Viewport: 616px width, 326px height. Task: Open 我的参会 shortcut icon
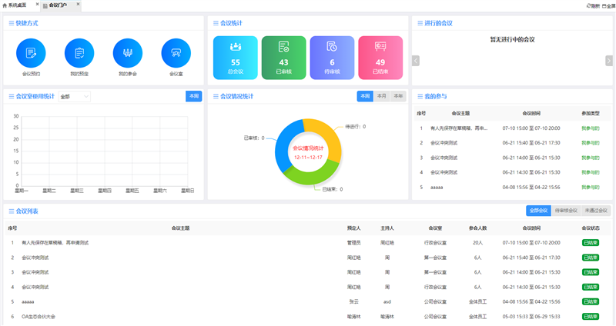point(127,53)
